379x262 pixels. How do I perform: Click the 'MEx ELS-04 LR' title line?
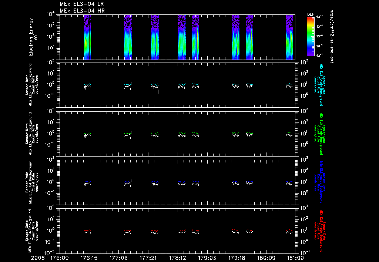point(82,4)
